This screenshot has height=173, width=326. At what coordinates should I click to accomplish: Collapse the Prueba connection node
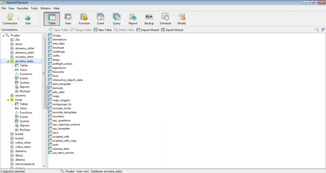click(3, 36)
